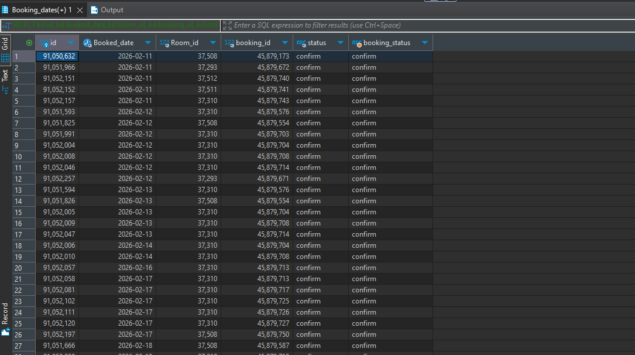Click id cell 91,051,966
Image resolution: width=635 pixels, height=355 pixels.
(57, 67)
